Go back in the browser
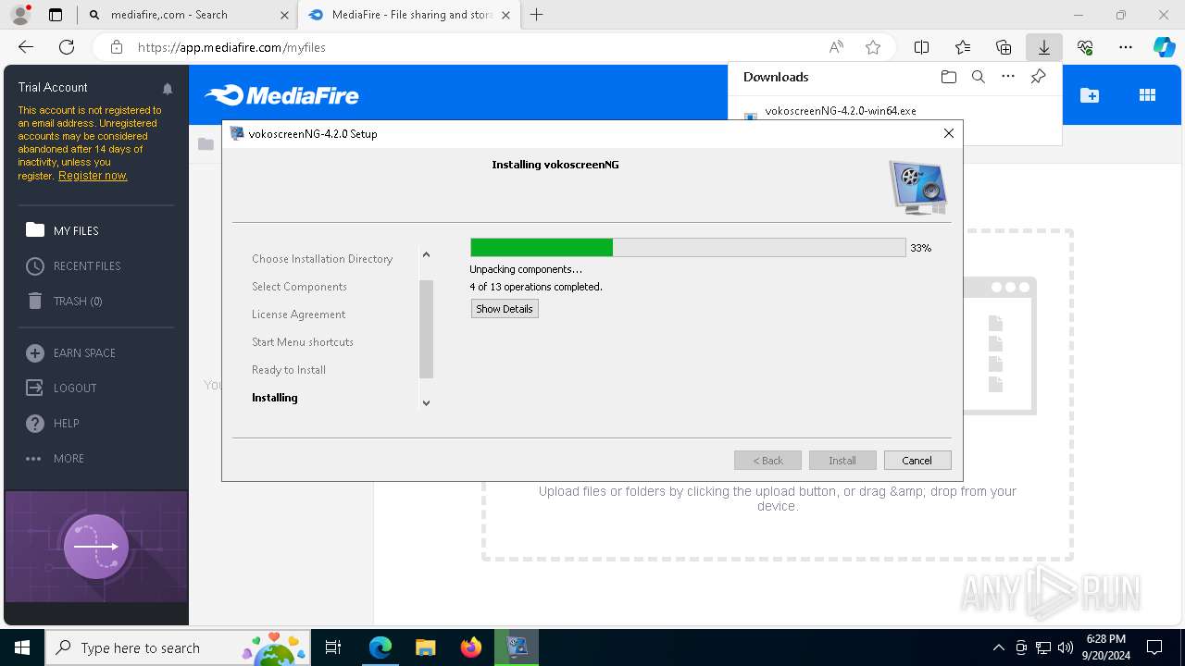The image size is (1185, 666). [26, 47]
